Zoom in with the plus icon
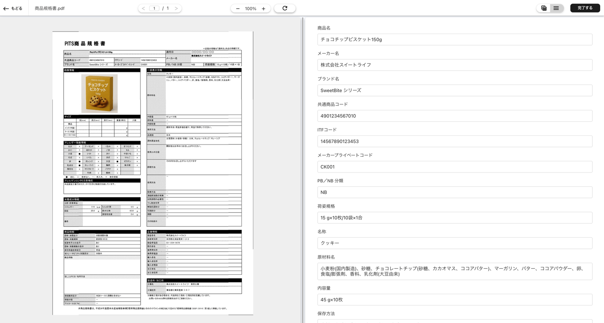 (264, 9)
